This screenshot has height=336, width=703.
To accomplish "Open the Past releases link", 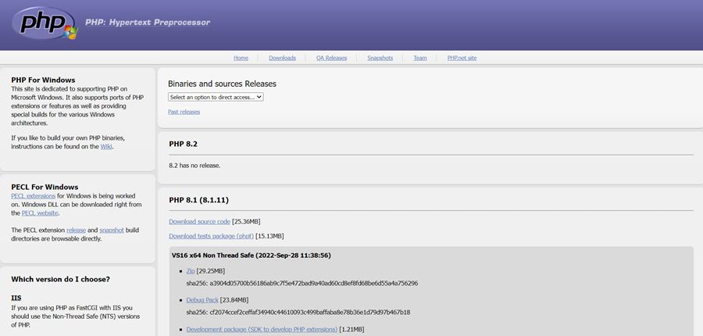I will (x=184, y=112).
